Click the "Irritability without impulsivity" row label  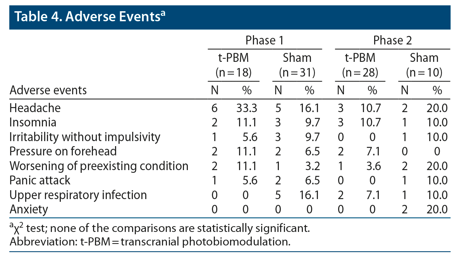coord(85,137)
